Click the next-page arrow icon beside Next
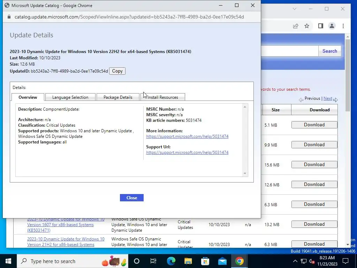 335,99
